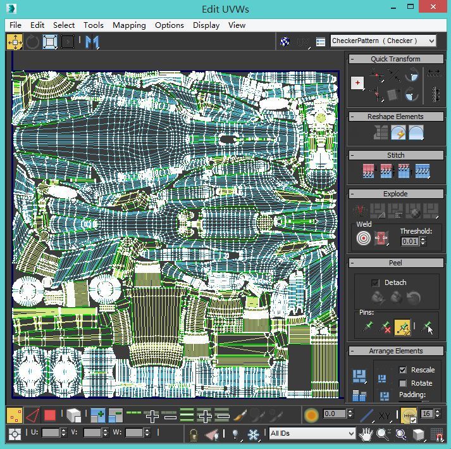Toggle the Detach checkbox in Peel

376,282
